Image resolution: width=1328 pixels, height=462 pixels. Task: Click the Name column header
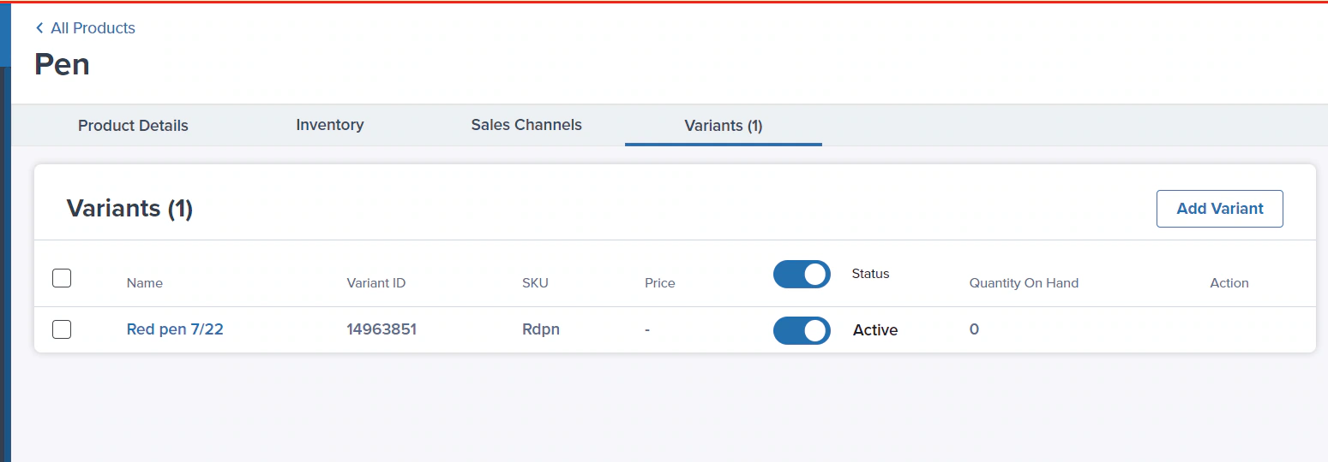145,283
